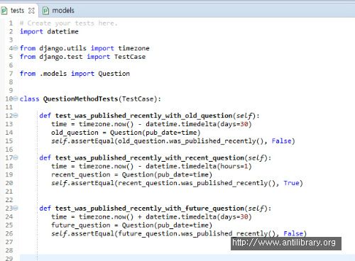
Task: Click line number 1 in the gutter
Action: click(x=11, y=23)
